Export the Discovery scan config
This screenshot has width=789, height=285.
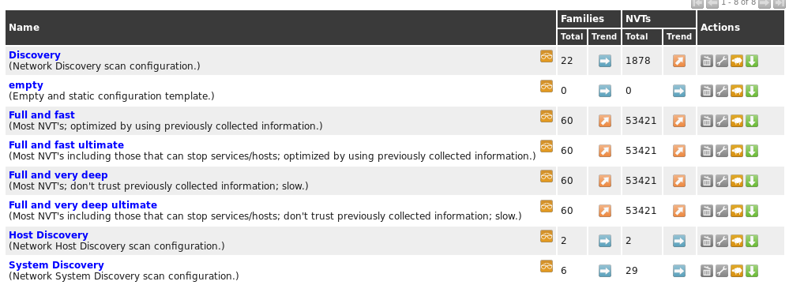[751, 62]
